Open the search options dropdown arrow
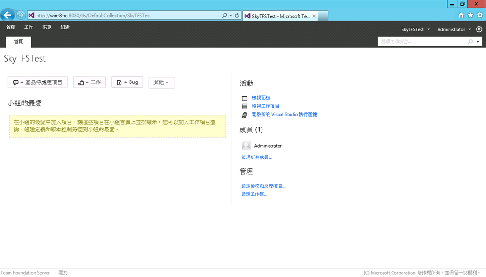The height and width of the screenshot is (277, 486). click(x=478, y=42)
